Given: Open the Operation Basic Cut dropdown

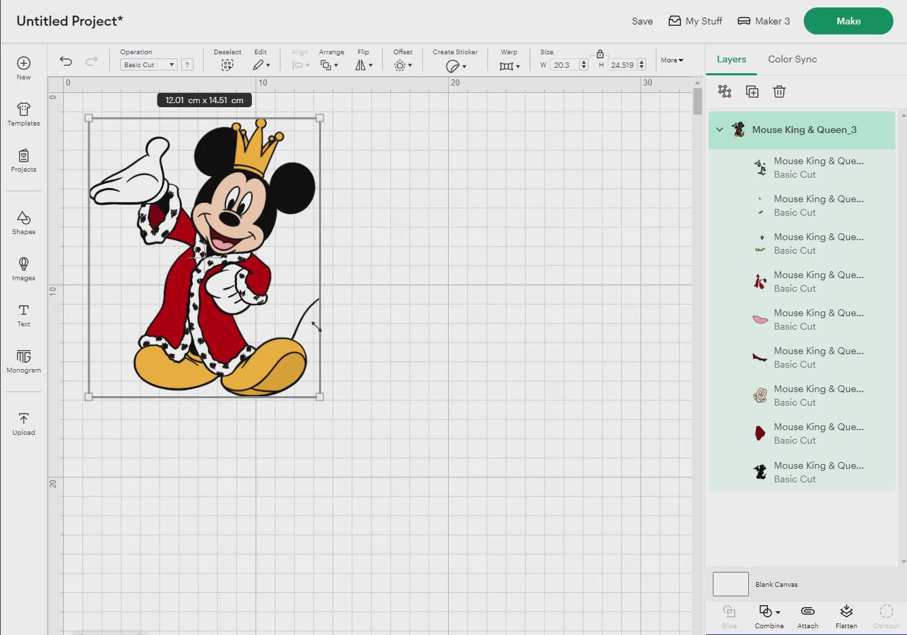Looking at the screenshot, I should (149, 64).
